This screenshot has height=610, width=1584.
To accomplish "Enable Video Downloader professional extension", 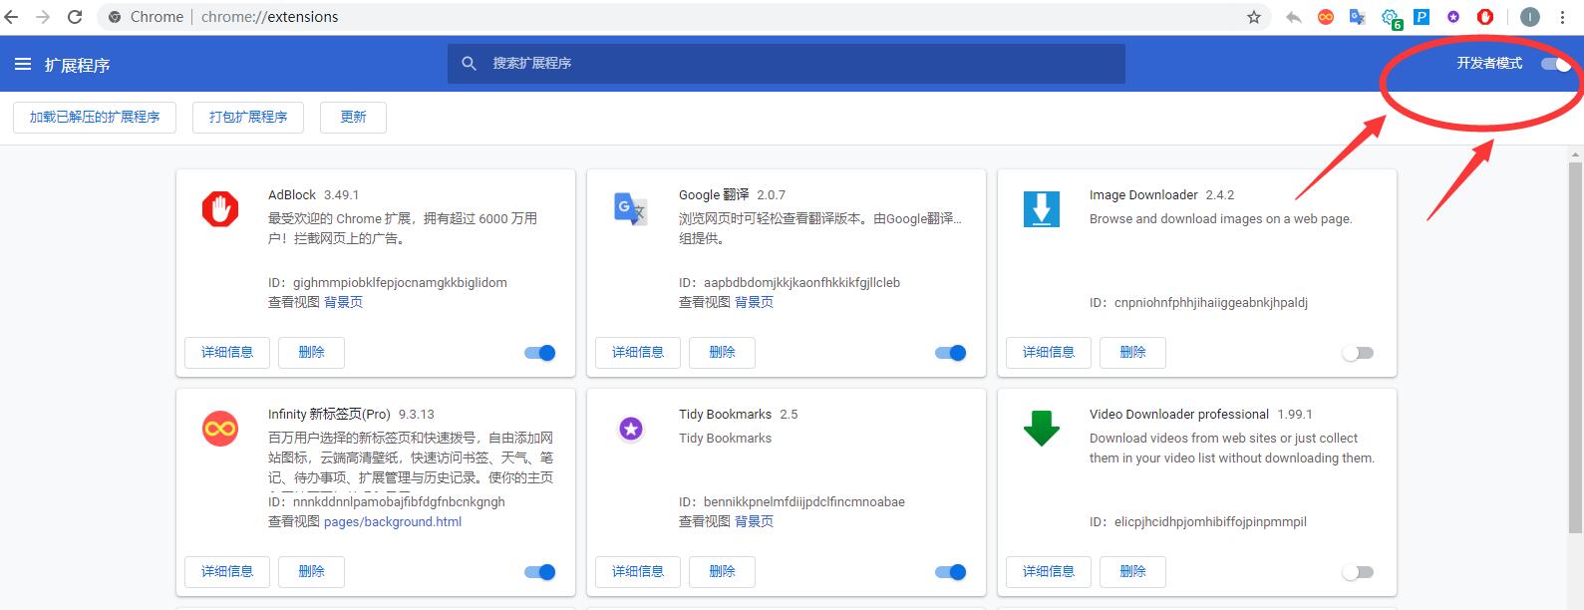I will click(1358, 572).
